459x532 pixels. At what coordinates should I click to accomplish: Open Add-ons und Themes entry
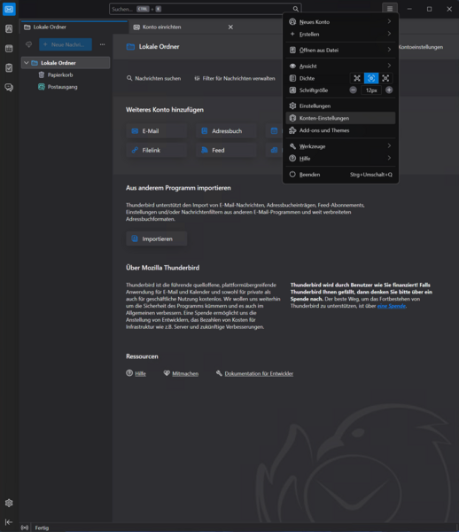coord(340,130)
